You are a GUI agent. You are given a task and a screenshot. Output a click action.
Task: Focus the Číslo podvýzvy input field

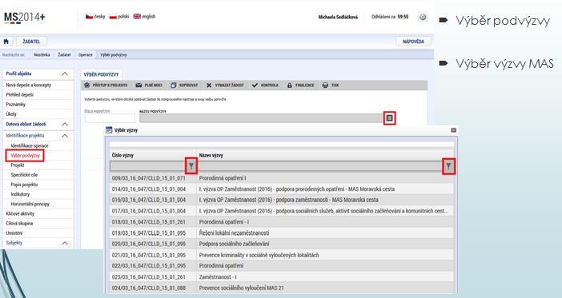pyautogui.click(x=110, y=118)
